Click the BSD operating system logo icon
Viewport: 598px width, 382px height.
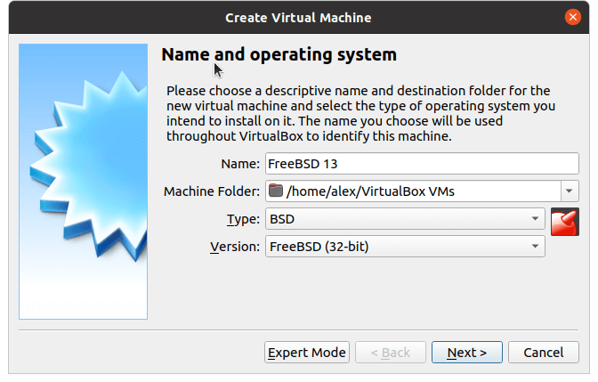click(x=565, y=222)
